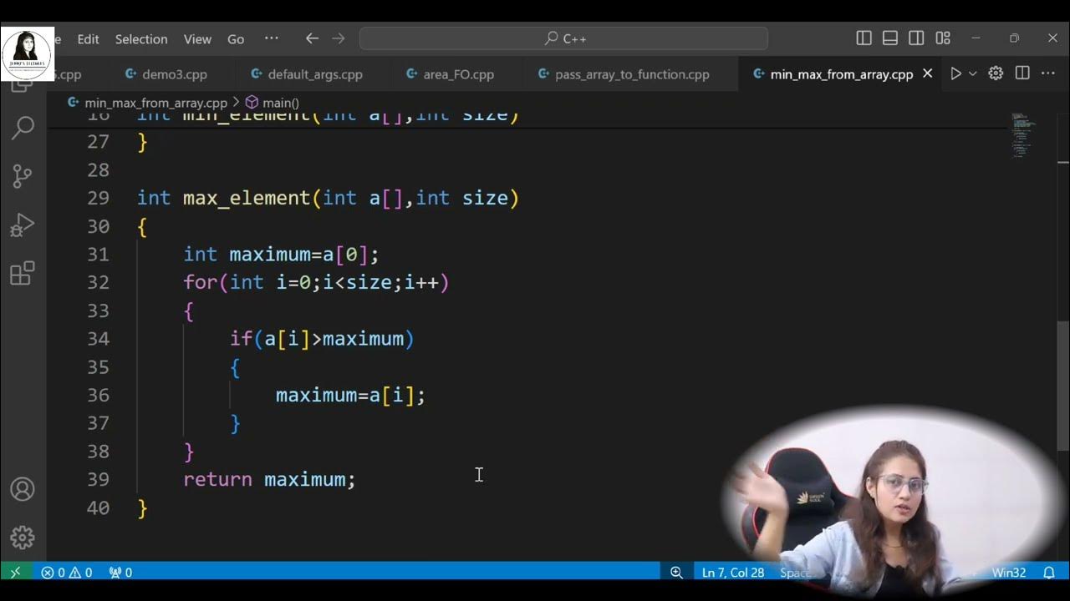Click line number 31 in gutter
The image size is (1070, 601).
[x=98, y=254]
